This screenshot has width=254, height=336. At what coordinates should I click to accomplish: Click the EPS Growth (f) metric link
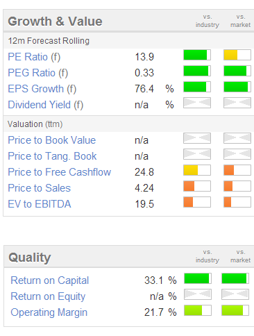point(42,89)
